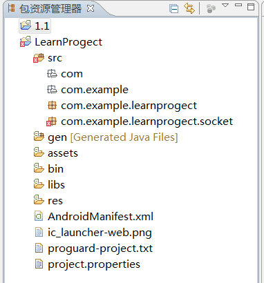Select the src folder label
The height and width of the screenshot is (283, 264).
pos(55,58)
